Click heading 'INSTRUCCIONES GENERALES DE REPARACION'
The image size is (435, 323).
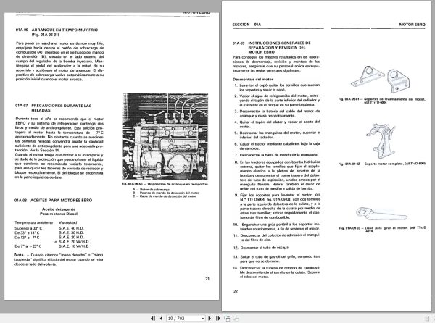coord(279,47)
